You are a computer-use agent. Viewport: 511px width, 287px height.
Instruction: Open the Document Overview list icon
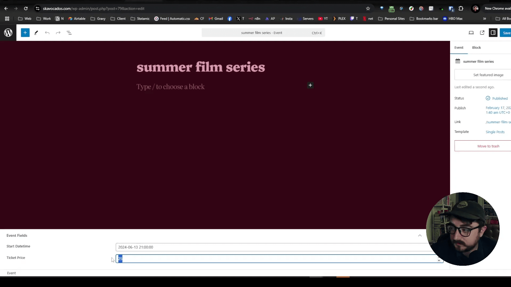point(69,32)
